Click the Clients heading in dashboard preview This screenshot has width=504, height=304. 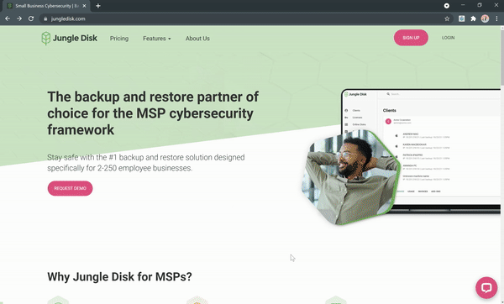(x=389, y=110)
